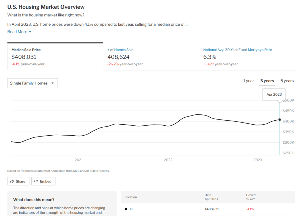Click the Location column header

tap(131, 197)
